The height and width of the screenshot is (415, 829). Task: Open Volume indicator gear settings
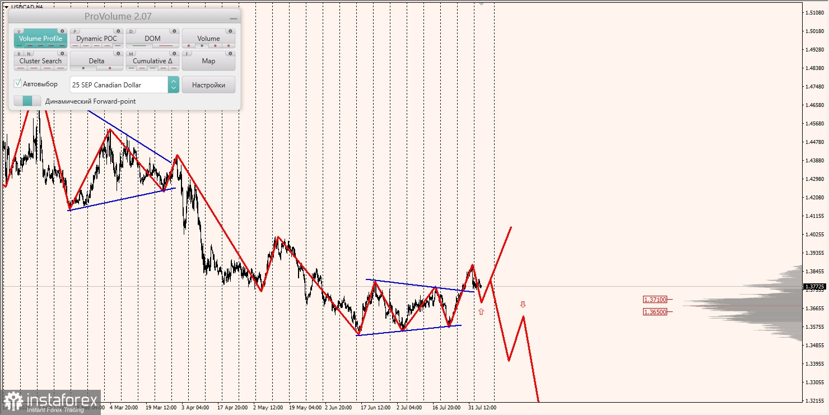click(230, 31)
